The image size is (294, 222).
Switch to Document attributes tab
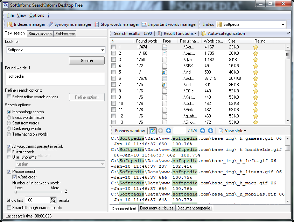point(157,208)
